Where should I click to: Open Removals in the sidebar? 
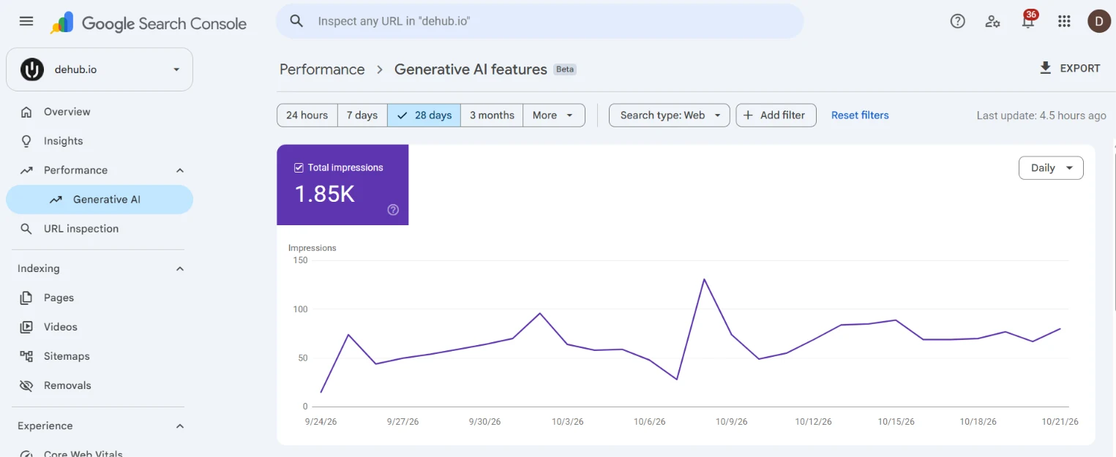pos(100,385)
